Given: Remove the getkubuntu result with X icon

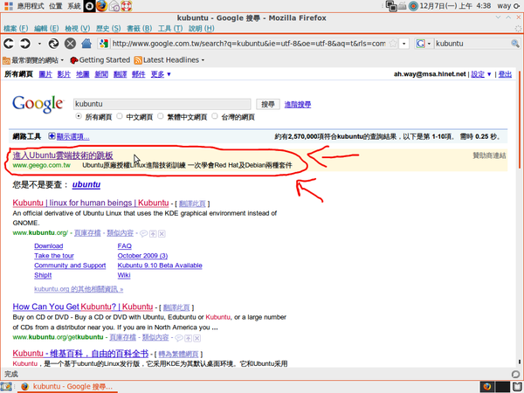Looking at the screenshot, I should click(196, 338).
